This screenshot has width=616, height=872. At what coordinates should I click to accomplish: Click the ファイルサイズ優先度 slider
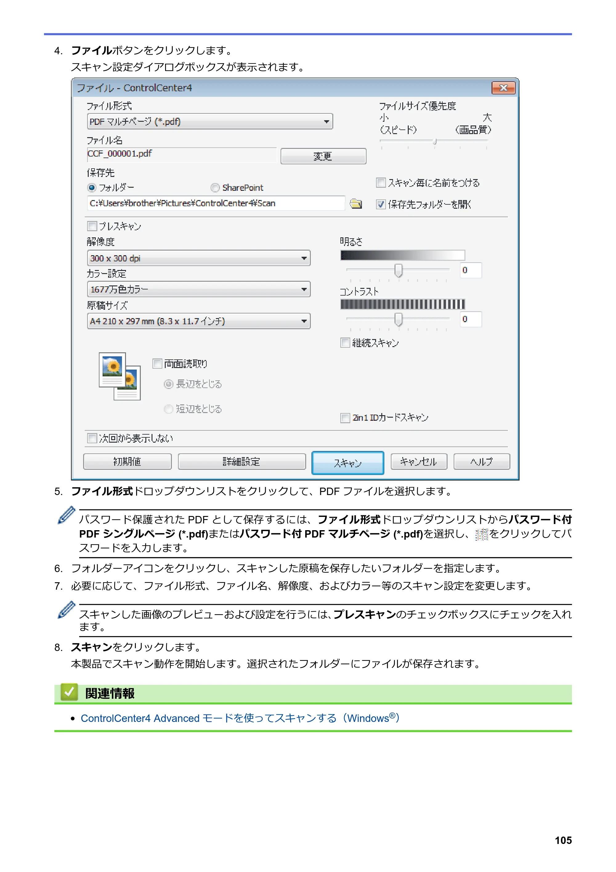434,142
